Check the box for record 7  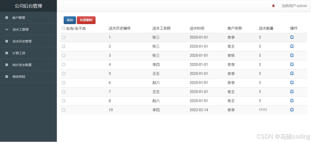(63, 92)
